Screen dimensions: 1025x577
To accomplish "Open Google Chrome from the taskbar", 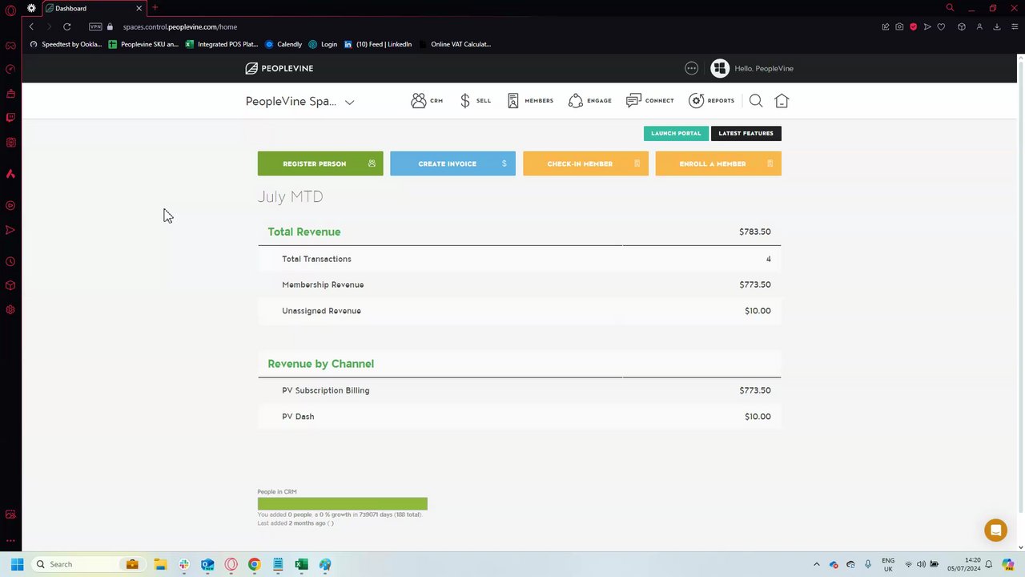I will pyautogui.click(x=254, y=564).
